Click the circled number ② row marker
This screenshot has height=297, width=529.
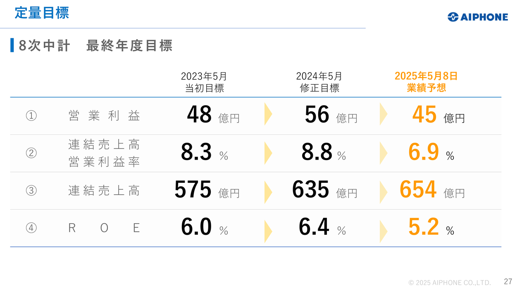[31, 153]
